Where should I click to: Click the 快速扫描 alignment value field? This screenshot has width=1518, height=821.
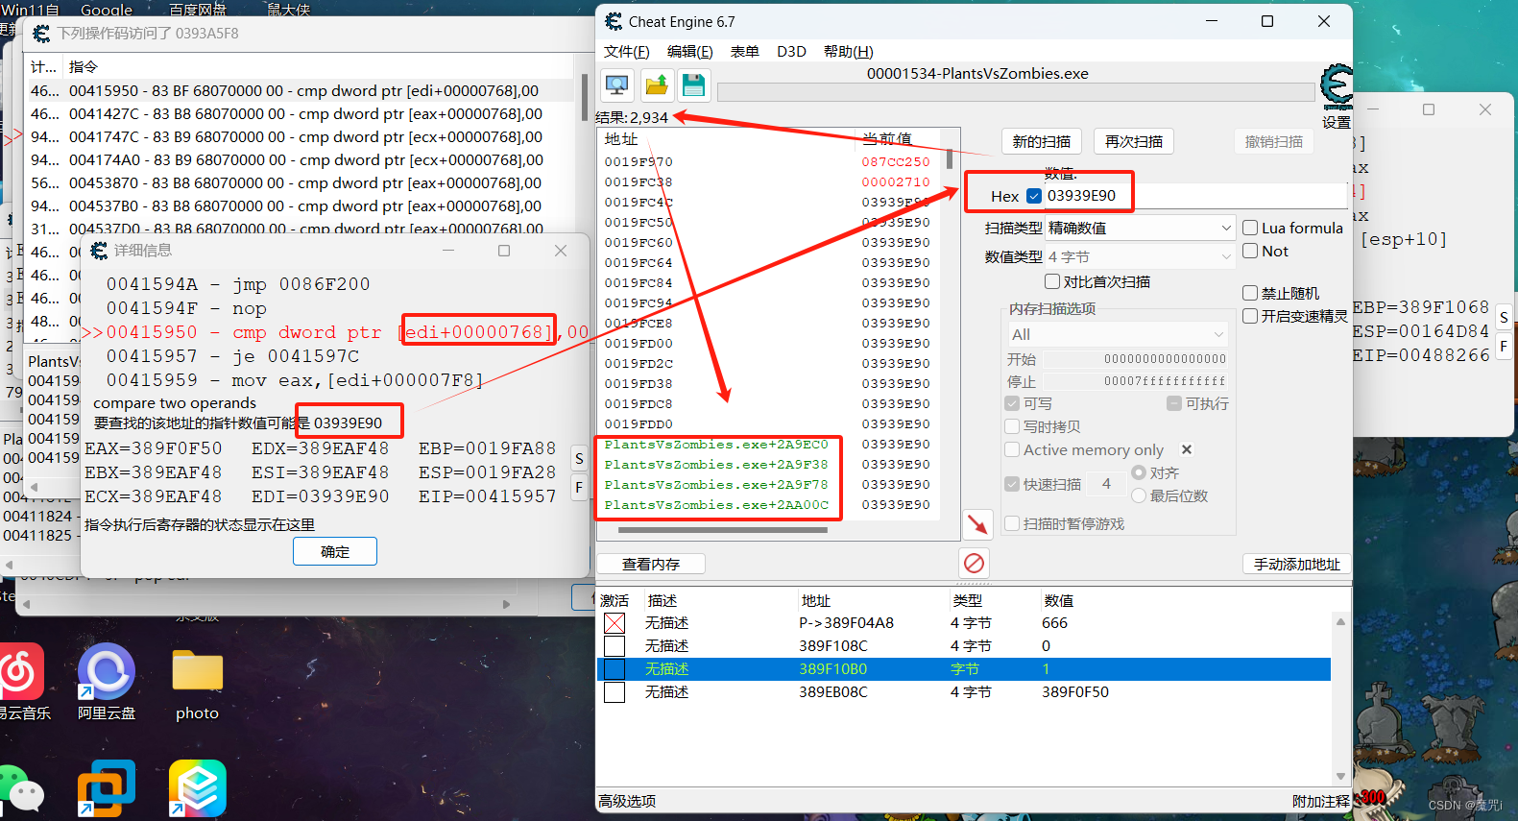click(1106, 484)
